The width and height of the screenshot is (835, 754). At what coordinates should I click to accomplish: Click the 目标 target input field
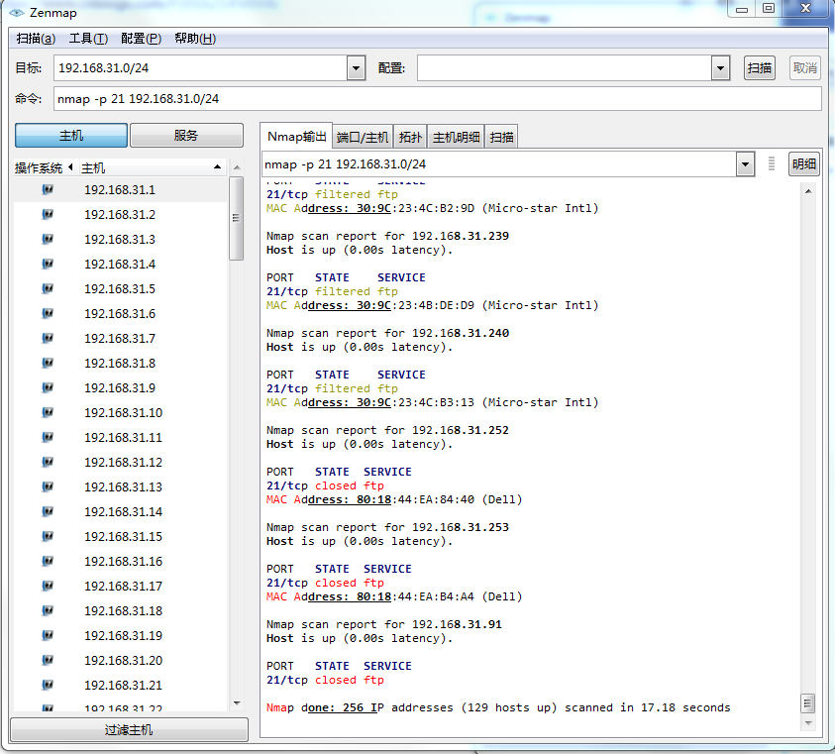(x=201, y=68)
